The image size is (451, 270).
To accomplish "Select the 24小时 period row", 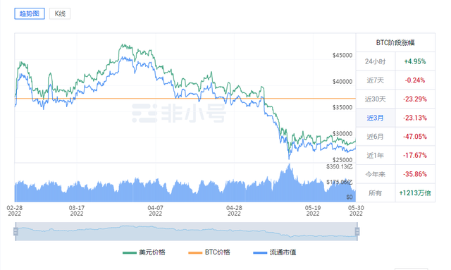I will (x=395, y=61).
